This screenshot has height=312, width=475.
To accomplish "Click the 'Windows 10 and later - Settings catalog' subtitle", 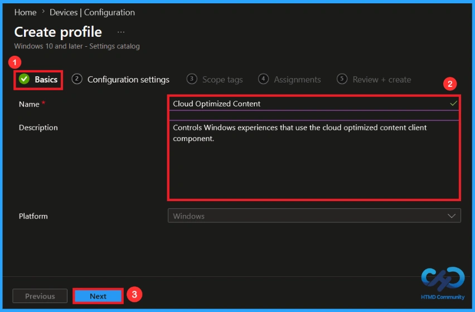I will pos(77,46).
